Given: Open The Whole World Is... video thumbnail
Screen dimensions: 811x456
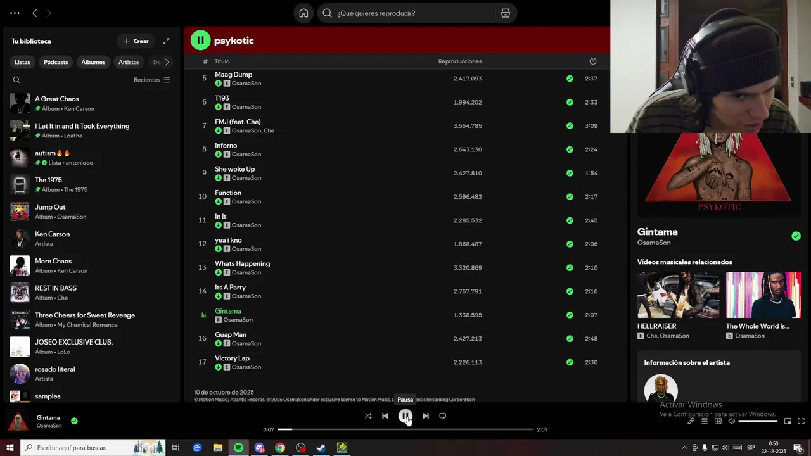Looking at the screenshot, I should tap(763, 295).
